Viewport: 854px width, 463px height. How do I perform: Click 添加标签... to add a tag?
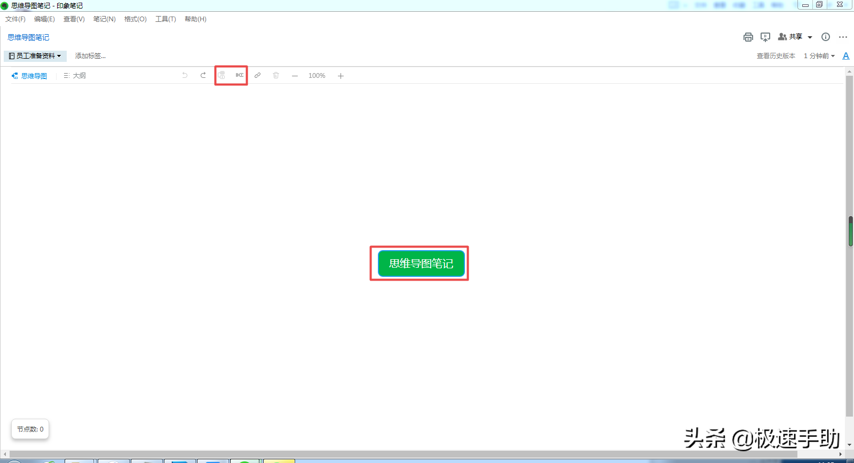click(x=90, y=56)
